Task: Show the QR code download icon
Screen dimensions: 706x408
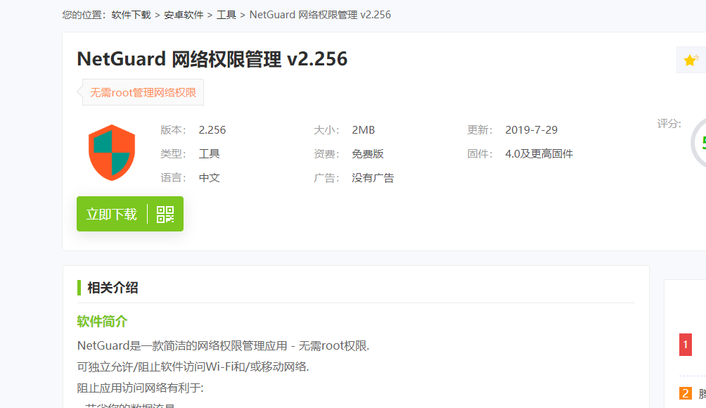Action: click(165, 215)
